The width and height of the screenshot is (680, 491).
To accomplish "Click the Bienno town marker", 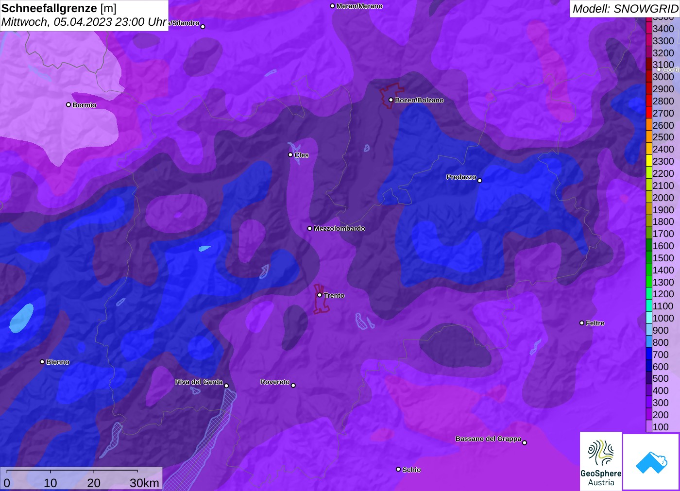I will (42, 362).
